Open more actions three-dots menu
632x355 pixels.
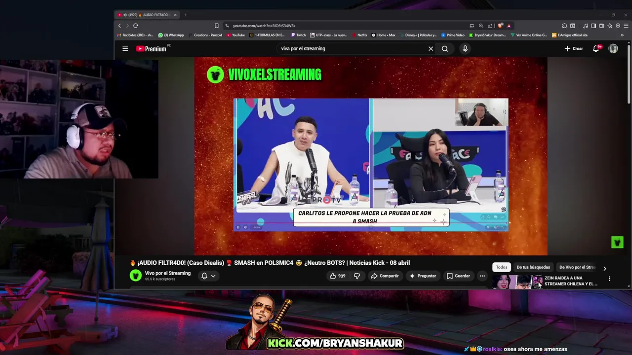(x=482, y=276)
